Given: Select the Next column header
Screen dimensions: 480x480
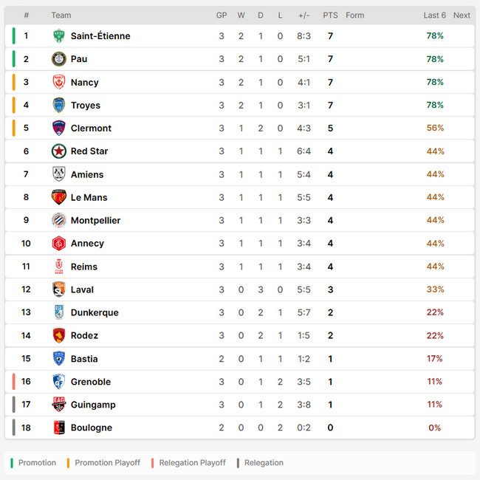Looking at the screenshot, I should pyautogui.click(x=462, y=16).
